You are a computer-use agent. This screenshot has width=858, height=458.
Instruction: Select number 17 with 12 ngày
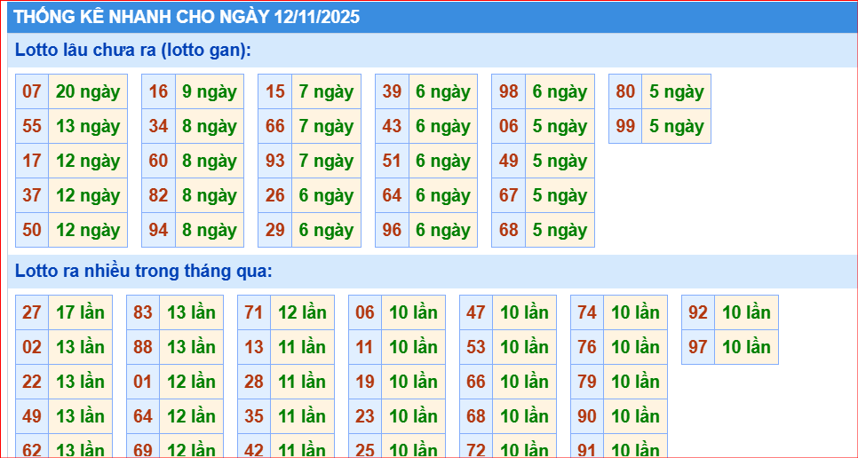32,161
